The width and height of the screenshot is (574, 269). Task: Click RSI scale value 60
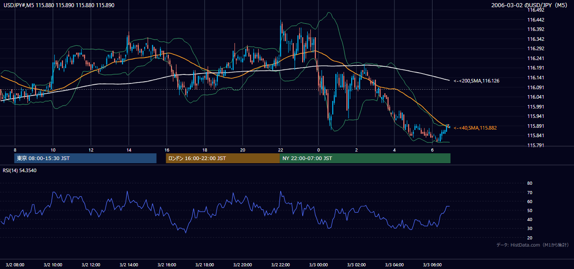point(530,201)
